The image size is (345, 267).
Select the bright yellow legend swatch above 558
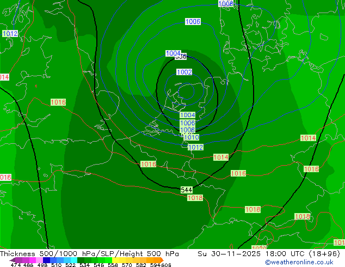[x=115, y=260]
